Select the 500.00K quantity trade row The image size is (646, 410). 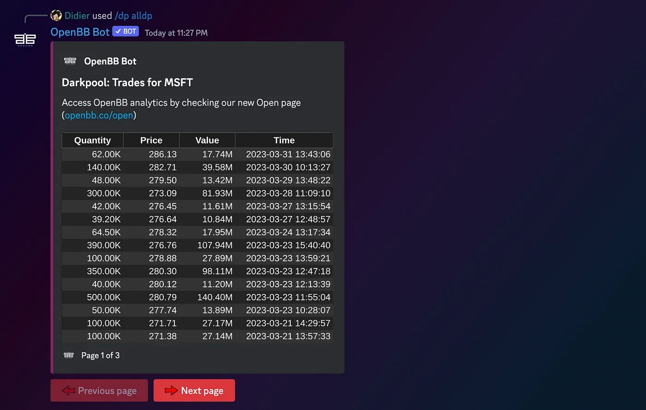[x=197, y=297]
